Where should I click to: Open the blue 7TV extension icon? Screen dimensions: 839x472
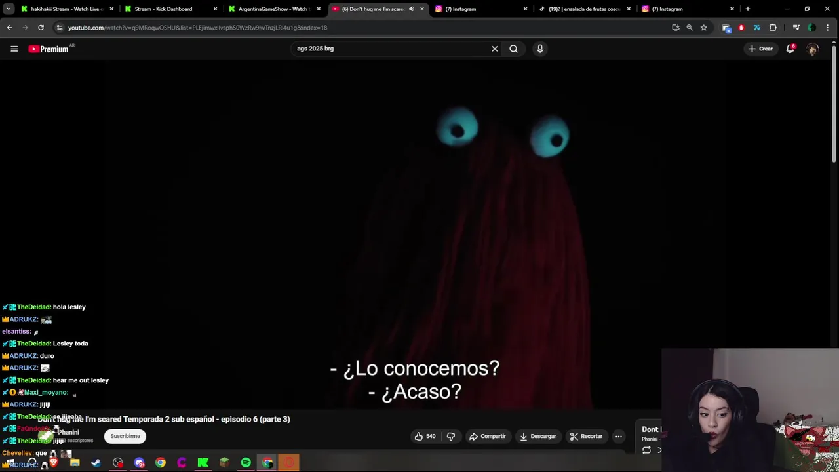(757, 28)
